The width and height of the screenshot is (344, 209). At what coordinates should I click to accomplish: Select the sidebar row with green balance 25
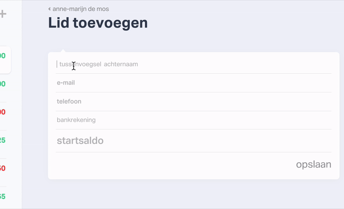pos(4,140)
